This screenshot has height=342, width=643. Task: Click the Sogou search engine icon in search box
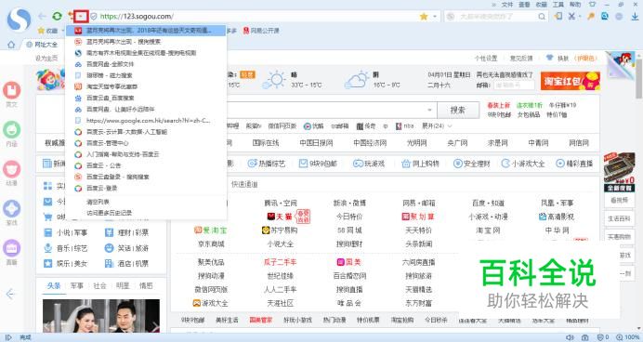coord(451,17)
